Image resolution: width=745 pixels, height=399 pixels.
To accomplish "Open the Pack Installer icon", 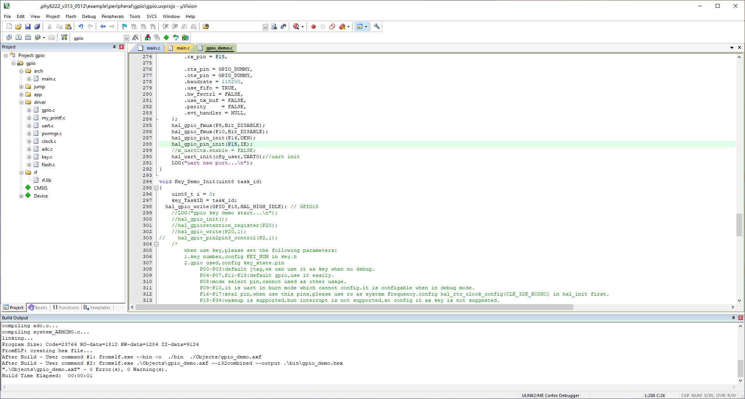I will (x=185, y=37).
